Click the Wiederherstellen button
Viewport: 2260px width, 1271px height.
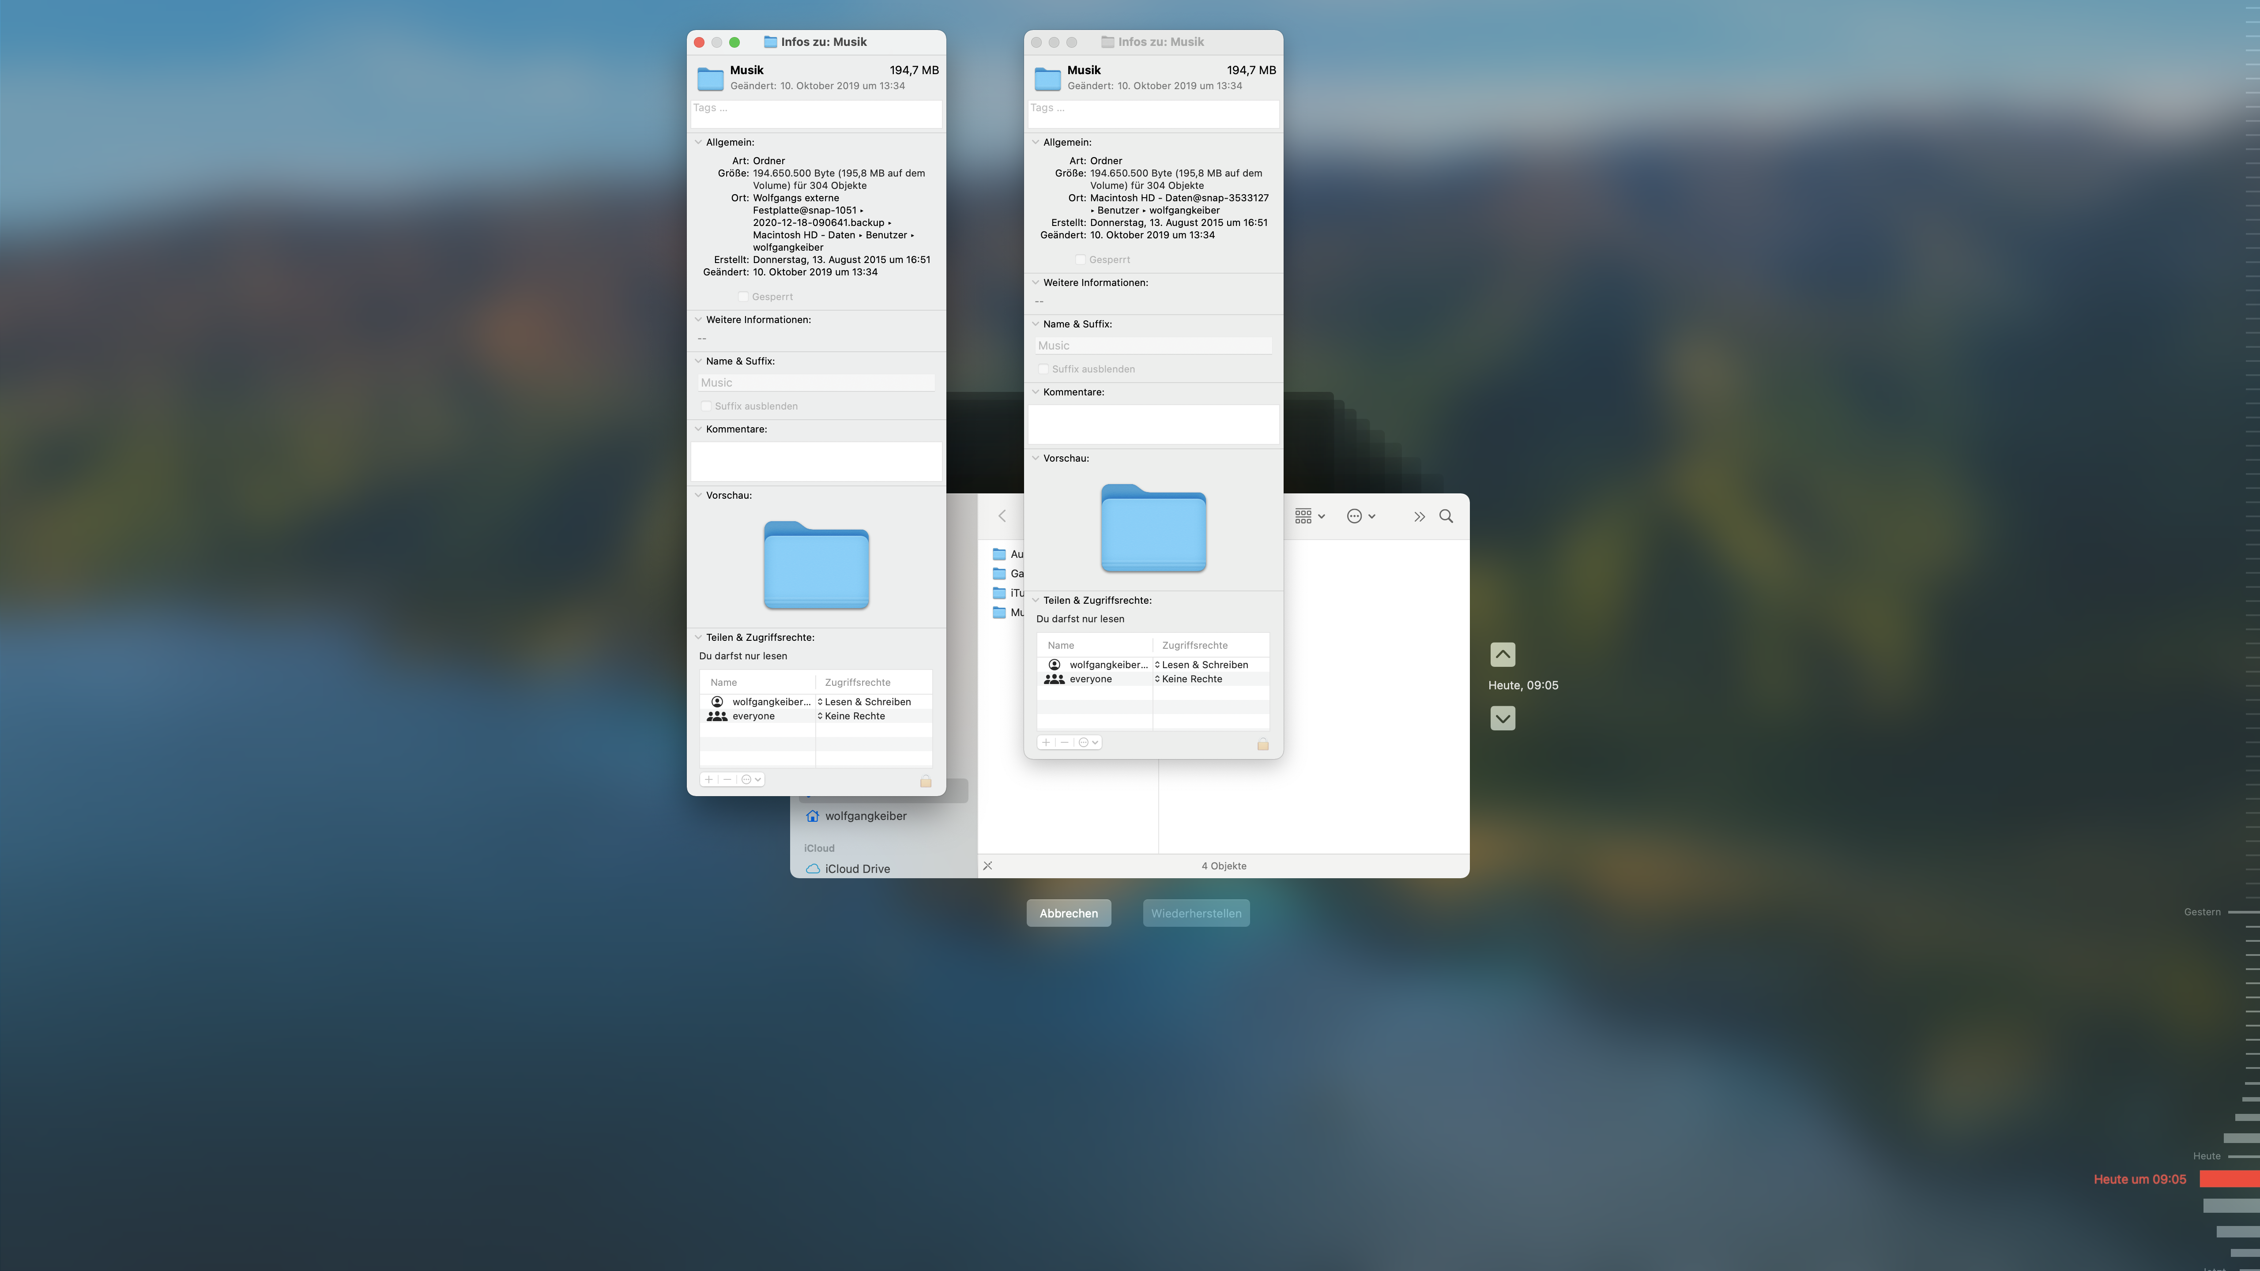[1195, 913]
